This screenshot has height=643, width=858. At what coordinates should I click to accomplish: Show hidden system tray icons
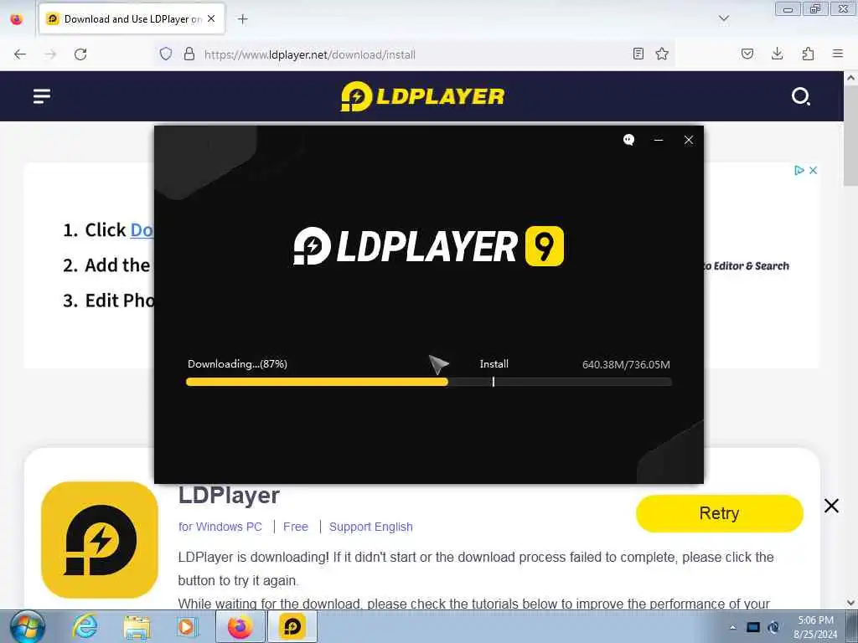[x=732, y=627]
